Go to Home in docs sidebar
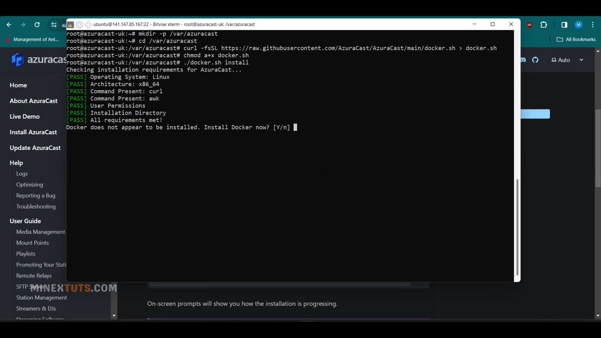 [18, 85]
